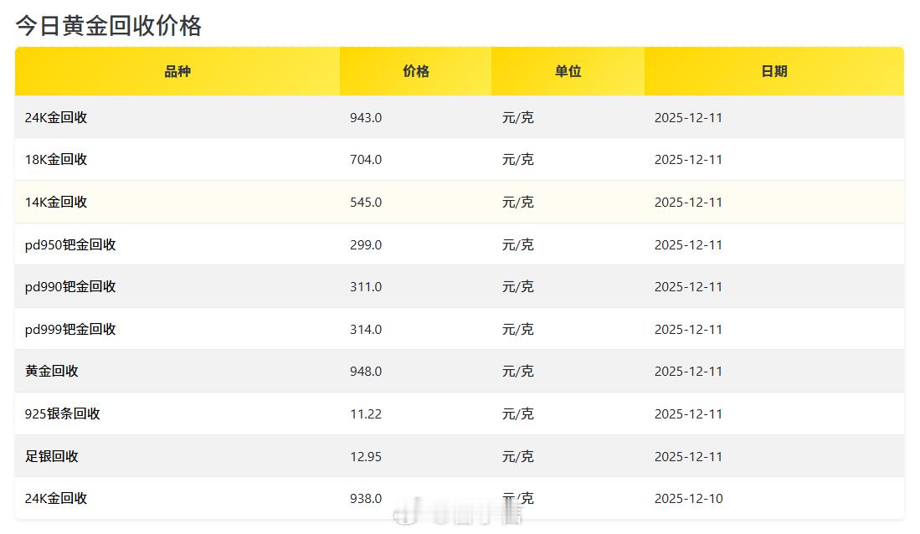Click the price 11.22
This screenshot has width=920, height=534.
click(x=366, y=414)
